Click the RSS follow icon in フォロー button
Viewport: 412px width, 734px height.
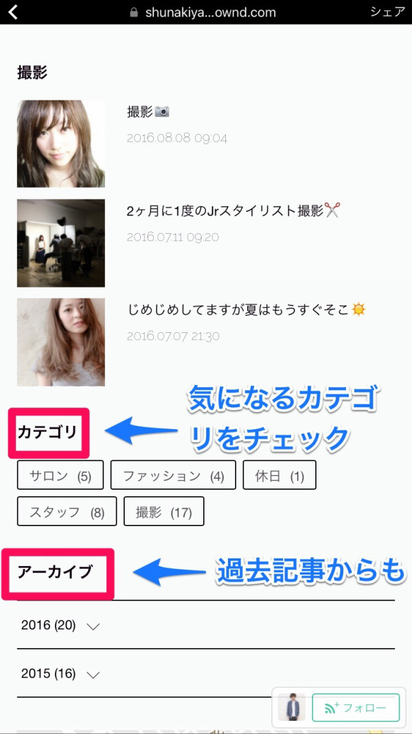(x=332, y=708)
